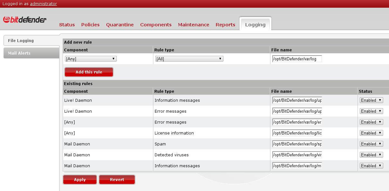Click the Revert button
389x191 pixels.
pyautogui.click(x=117, y=180)
